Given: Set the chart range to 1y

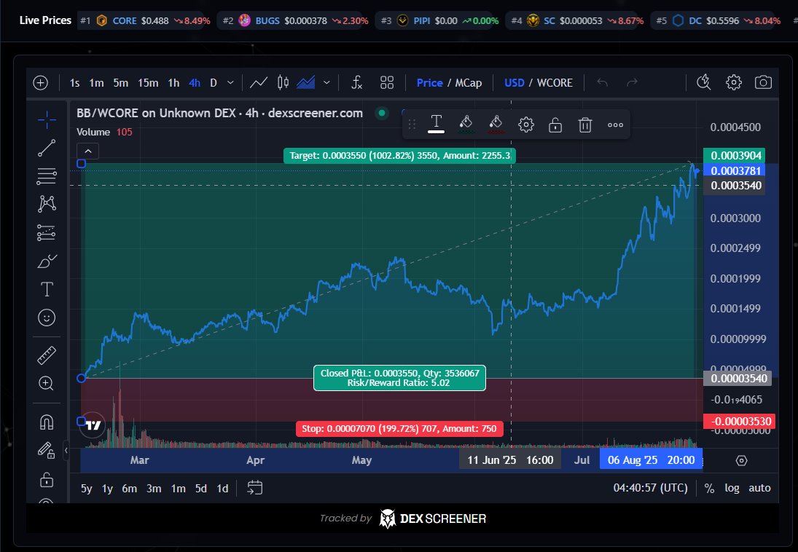Looking at the screenshot, I should click(107, 489).
